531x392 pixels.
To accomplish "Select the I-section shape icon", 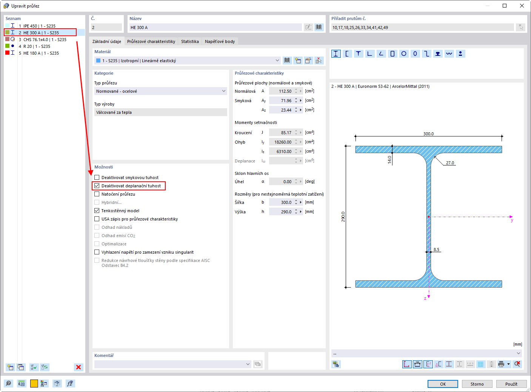I will [336, 54].
